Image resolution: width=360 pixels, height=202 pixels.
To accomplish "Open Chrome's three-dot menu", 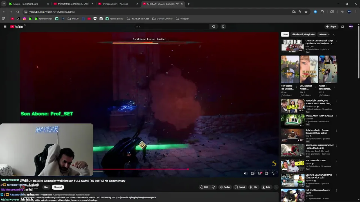I will tap(356, 12).
